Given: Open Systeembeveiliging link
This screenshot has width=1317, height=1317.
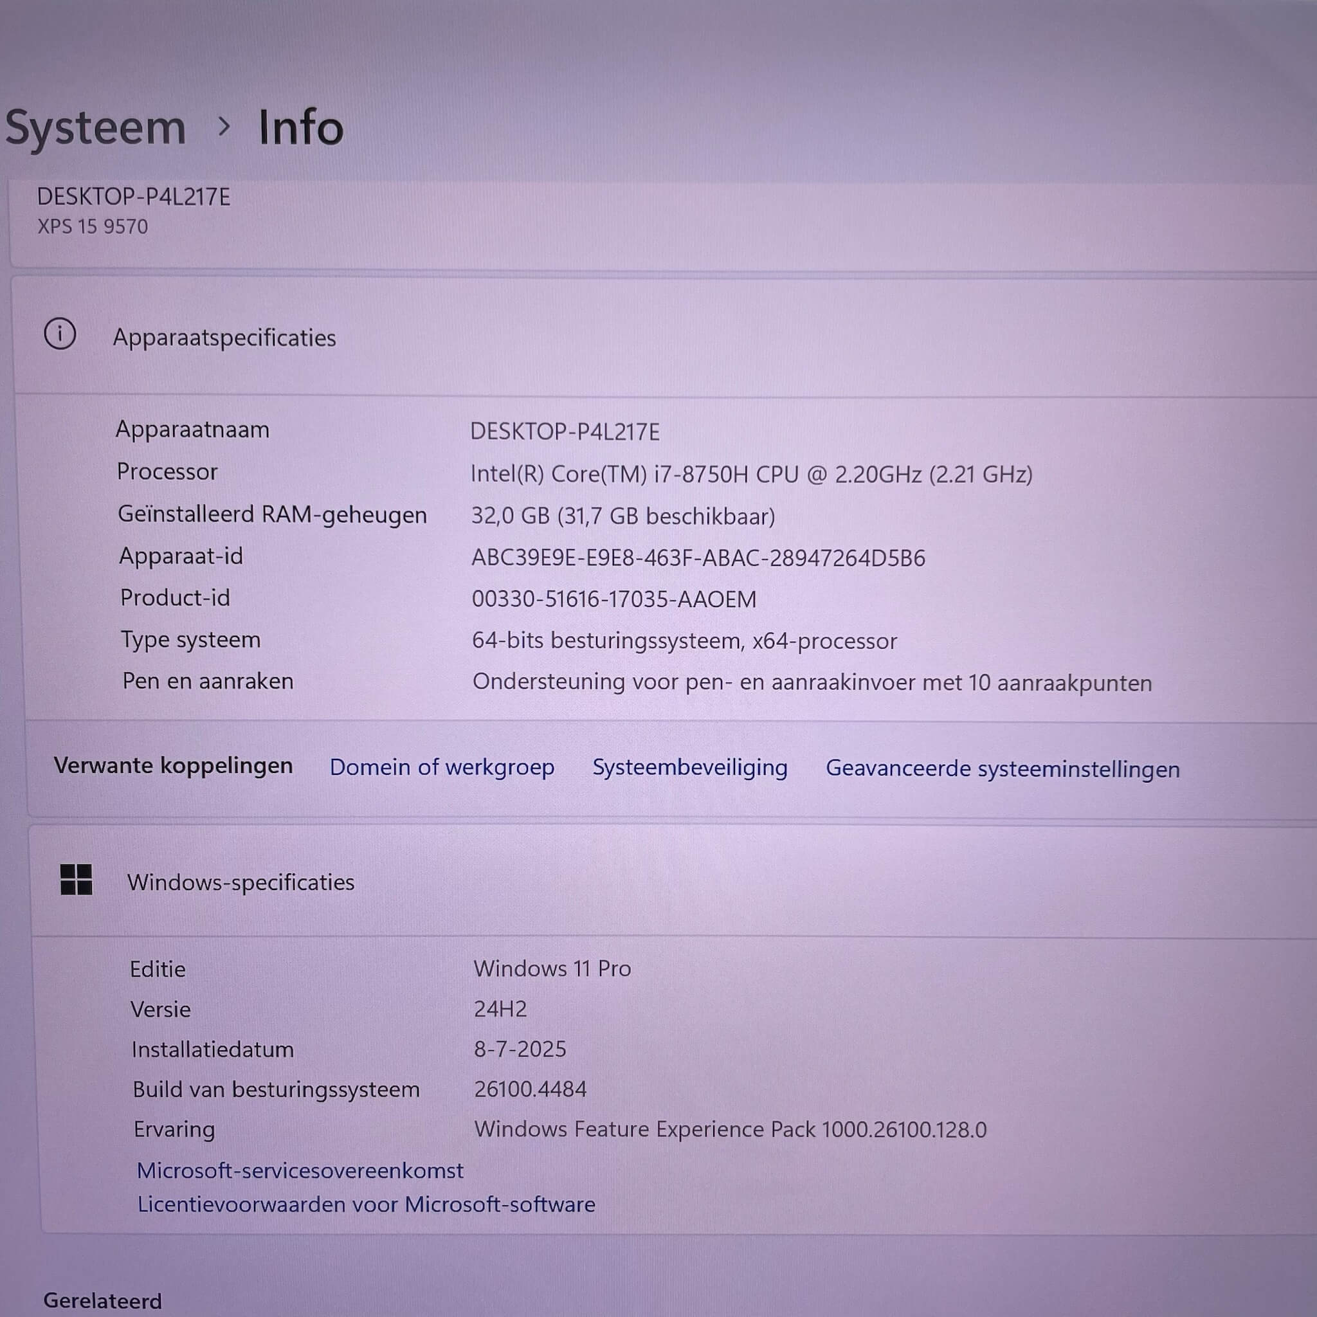Looking at the screenshot, I should coord(690,768).
